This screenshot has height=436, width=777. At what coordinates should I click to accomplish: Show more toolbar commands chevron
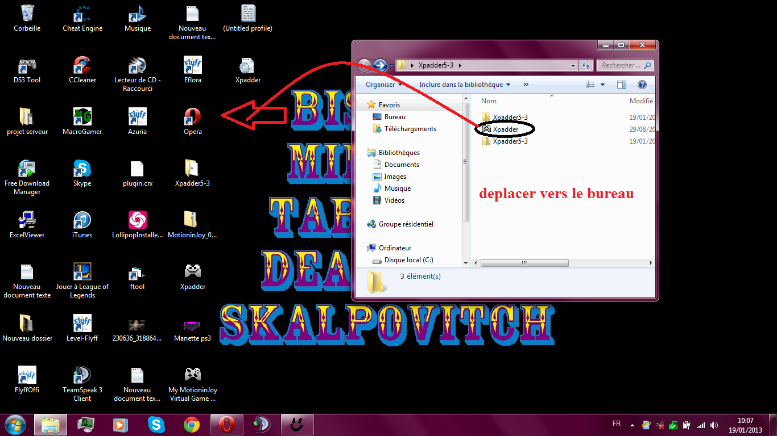coord(526,85)
